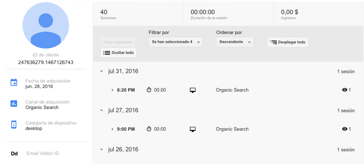This screenshot has width=364, height=164.
Task: Open the Filtrar por dropdown
Action: tap(176, 42)
